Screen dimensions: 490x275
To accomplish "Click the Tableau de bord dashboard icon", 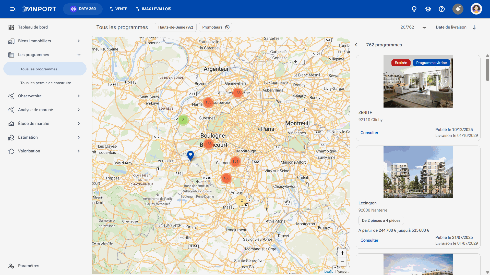I will click(11, 27).
